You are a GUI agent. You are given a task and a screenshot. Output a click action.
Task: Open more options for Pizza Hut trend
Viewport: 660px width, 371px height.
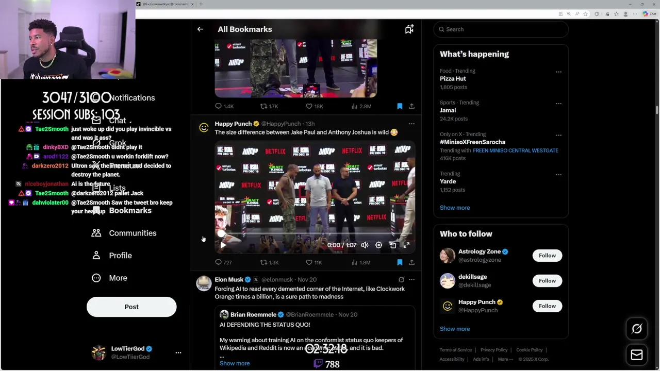(x=558, y=72)
